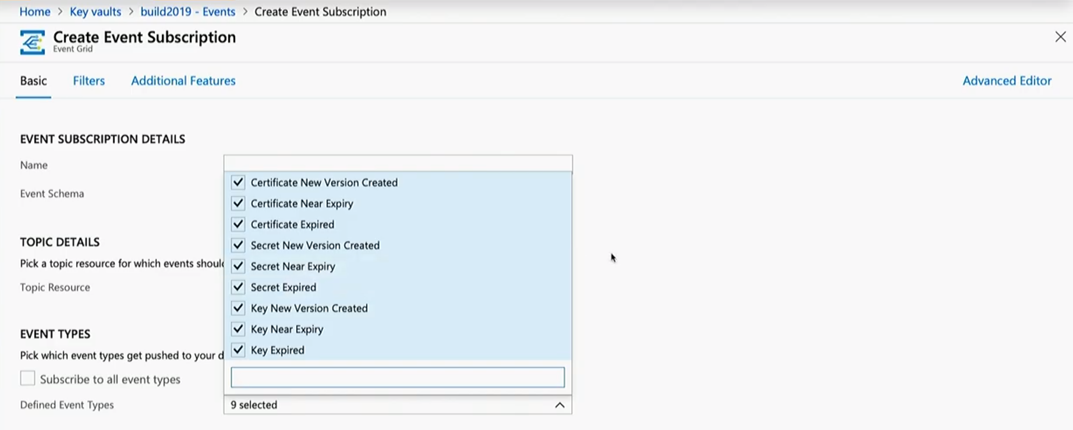Enable Subscribe to all event types
The image size is (1073, 430).
click(27, 379)
